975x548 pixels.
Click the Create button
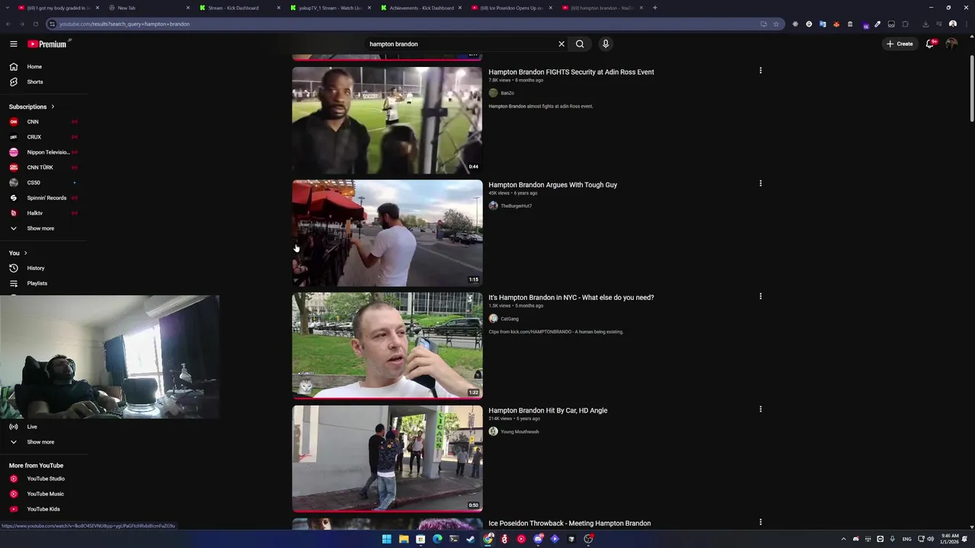[x=900, y=44]
